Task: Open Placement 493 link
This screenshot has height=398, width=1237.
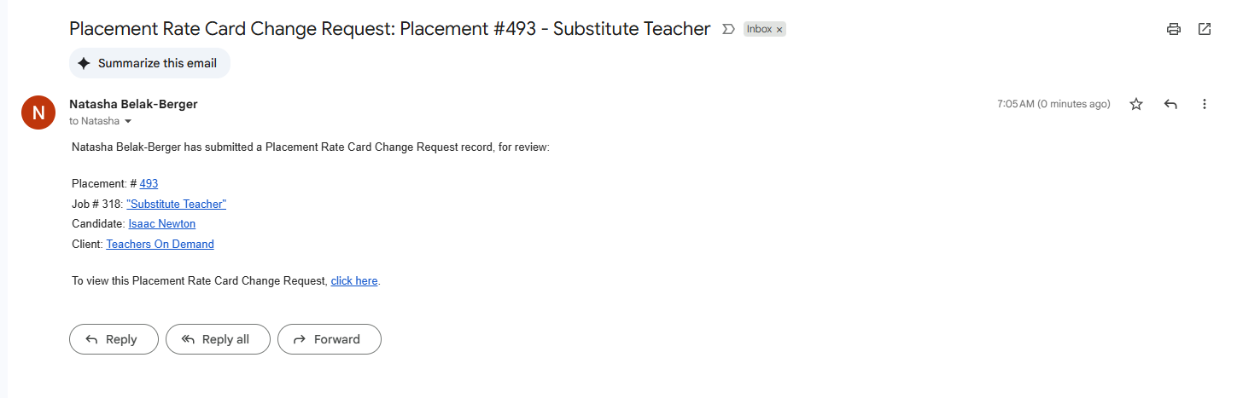Action: pos(149,183)
